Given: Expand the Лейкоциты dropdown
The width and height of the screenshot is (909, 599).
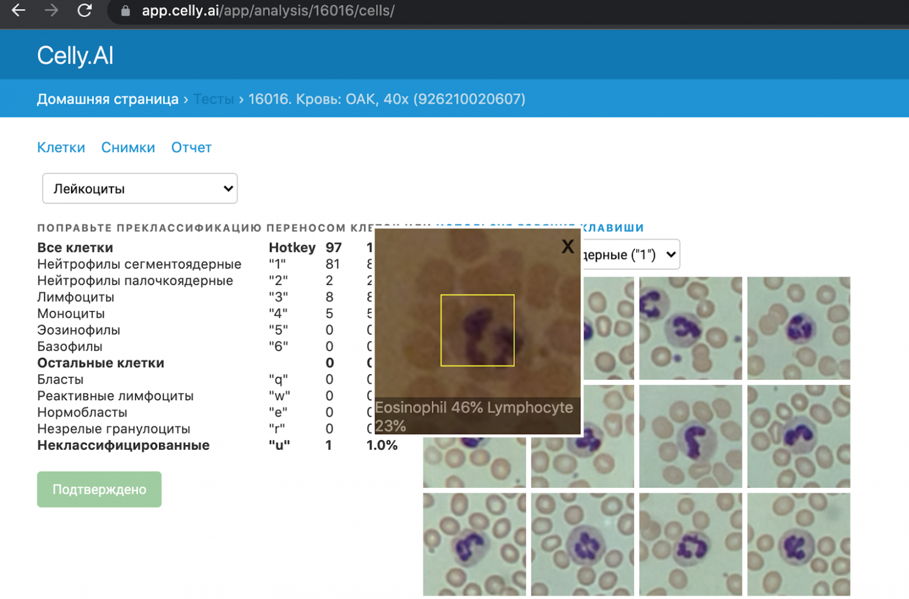Looking at the screenshot, I should point(140,188).
